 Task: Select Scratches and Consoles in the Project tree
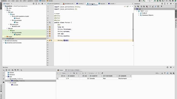point(14,43)
